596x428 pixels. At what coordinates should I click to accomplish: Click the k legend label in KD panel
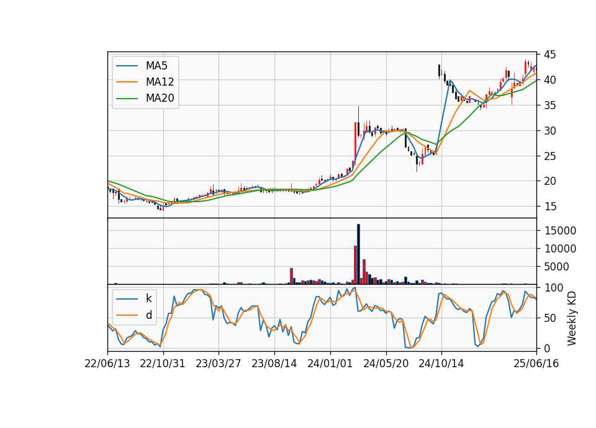pos(148,298)
